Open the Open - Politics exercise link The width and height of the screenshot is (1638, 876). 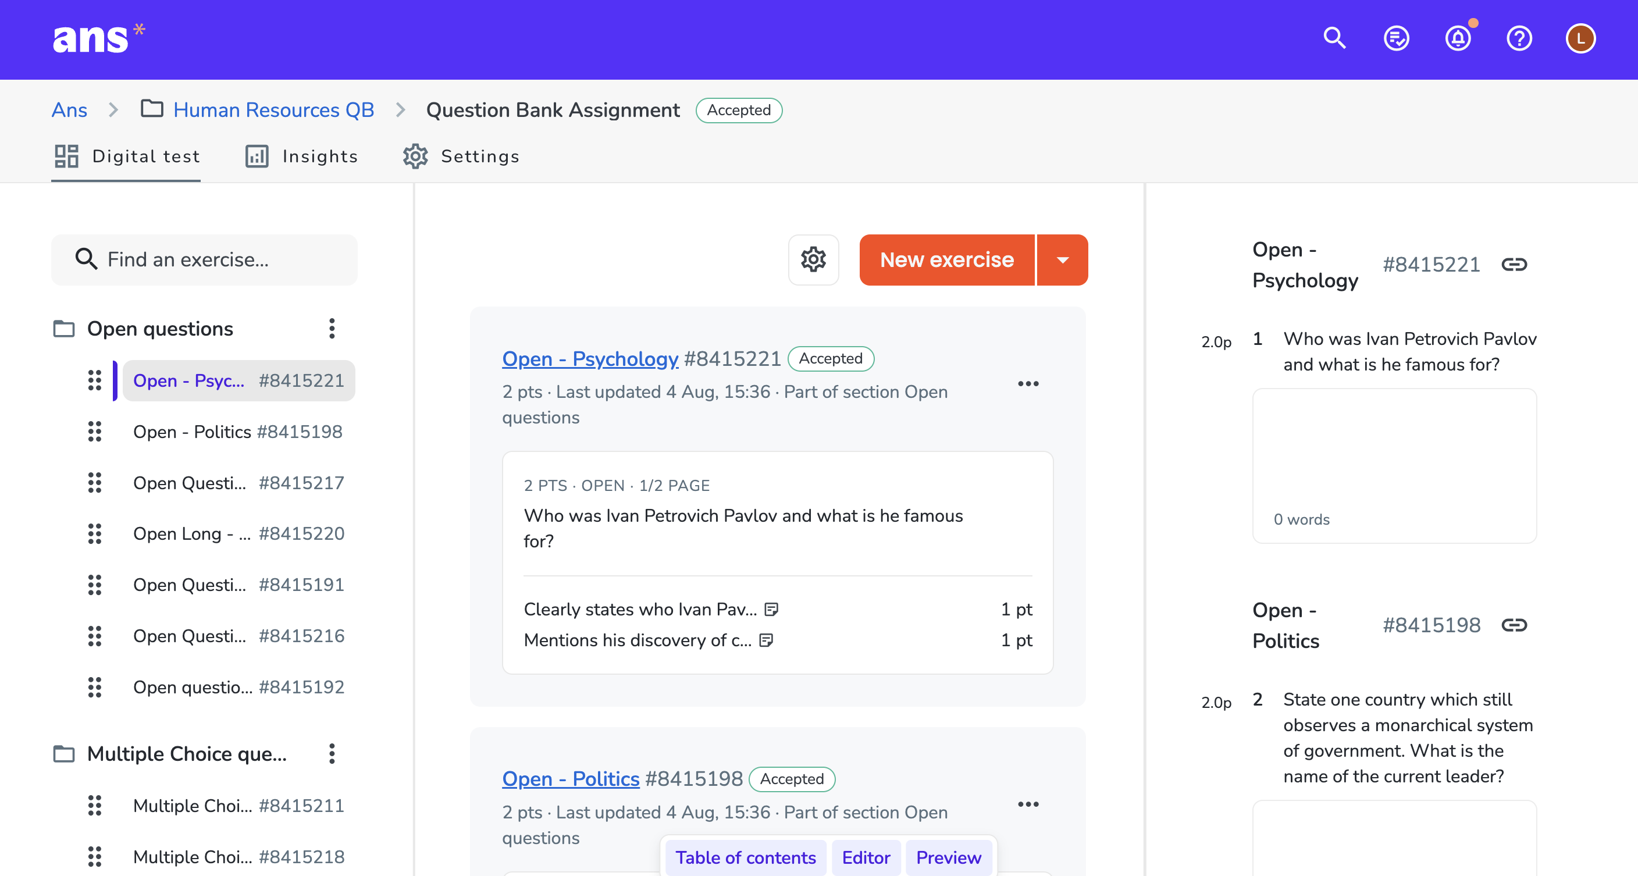tap(571, 779)
